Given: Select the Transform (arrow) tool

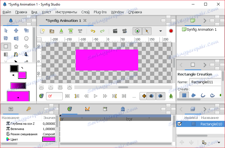Looking at the screenshot, I should (6, 30).
